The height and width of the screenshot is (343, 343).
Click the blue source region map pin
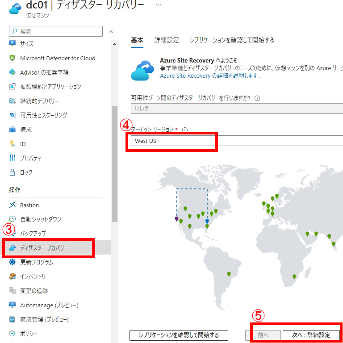(207, 222)
